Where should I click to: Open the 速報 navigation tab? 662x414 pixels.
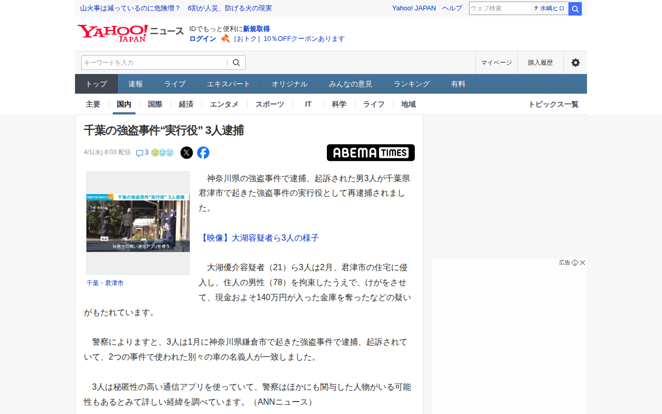click(x=136, y=84)
